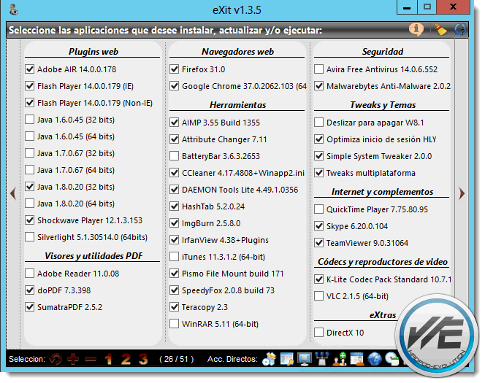This screenshot has height=383, width=485.
Task: Uncheck Java 1.8.0.20 (32 bits)
Action: coord(30,186)
